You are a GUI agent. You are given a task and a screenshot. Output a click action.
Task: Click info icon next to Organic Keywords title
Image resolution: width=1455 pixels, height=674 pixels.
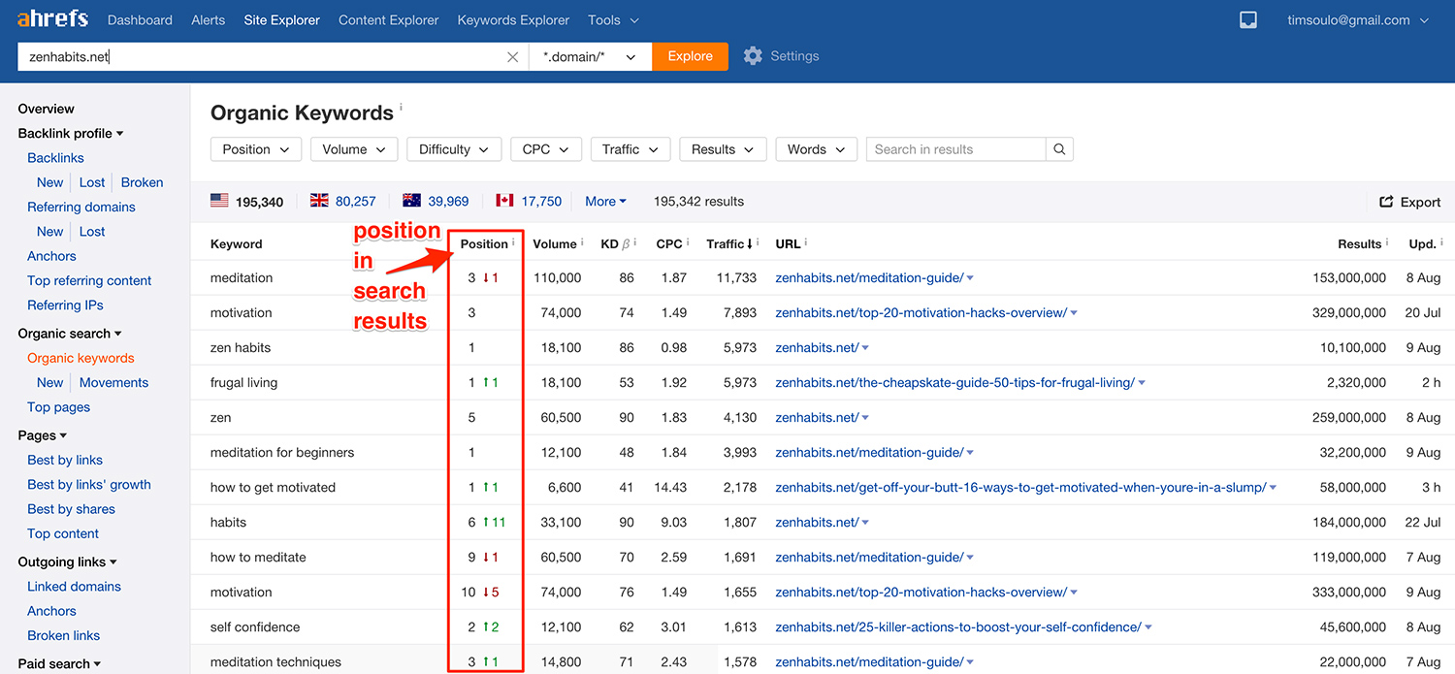tap(401, 108)
